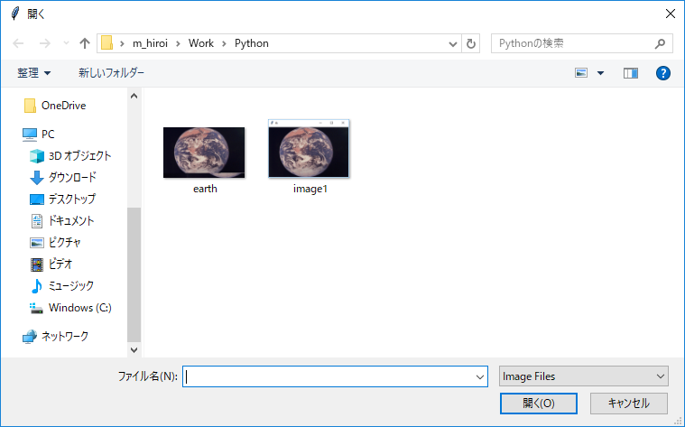The image size is (685, 427).
Task: Open the help question mark icon
Action: point(663,72)
